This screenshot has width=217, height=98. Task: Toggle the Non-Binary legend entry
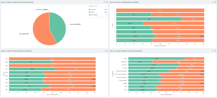pyautogui.click(x=98, y=15)
